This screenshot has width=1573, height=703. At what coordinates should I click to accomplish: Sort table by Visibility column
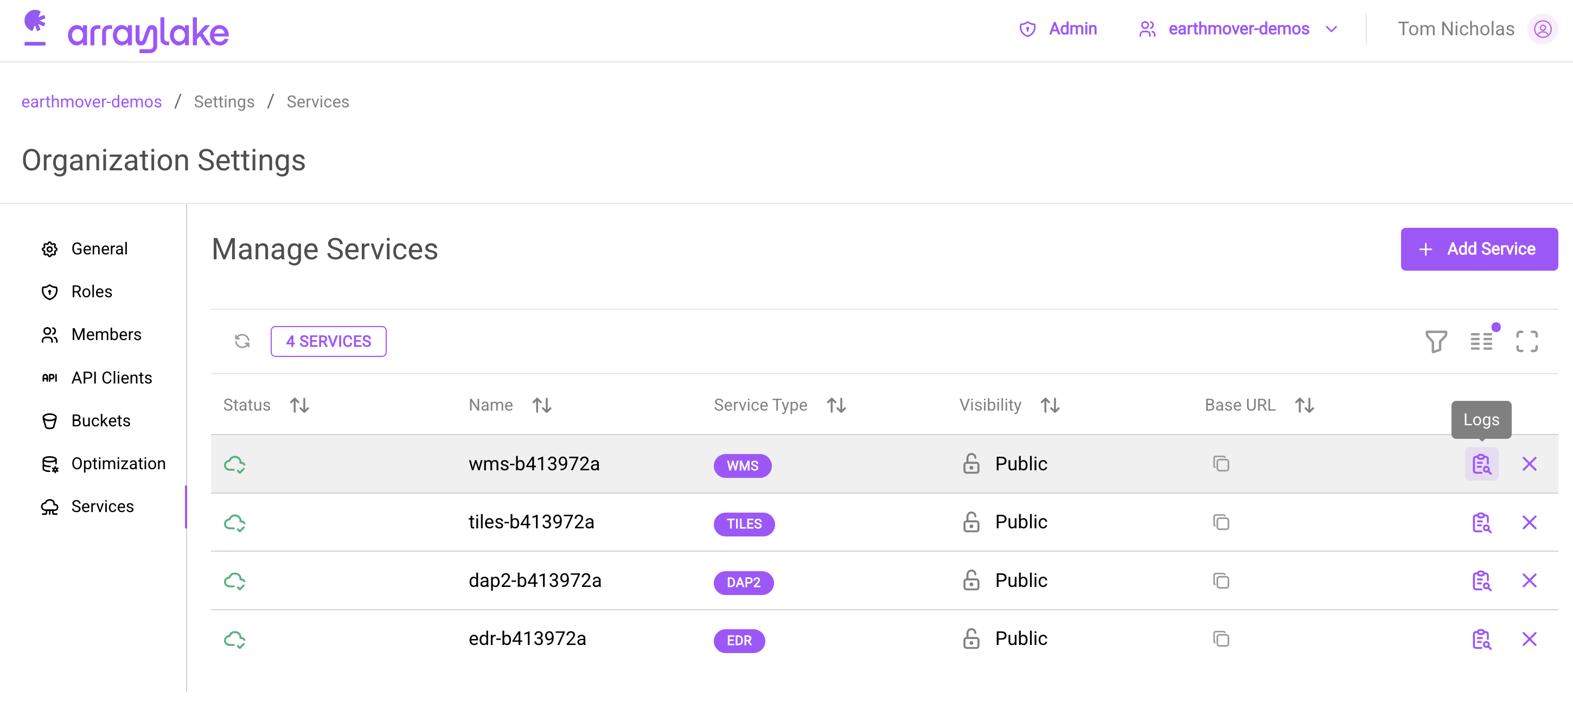click(1050, 405)
